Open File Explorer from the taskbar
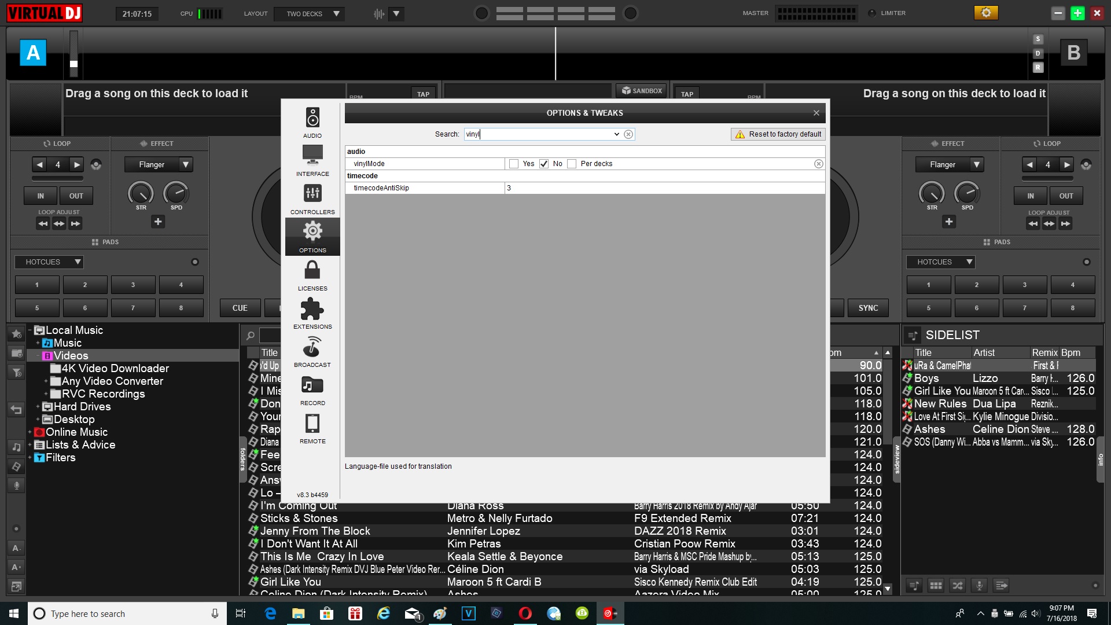This screenshot has height=625, width=1111. (x=299, y=613)
